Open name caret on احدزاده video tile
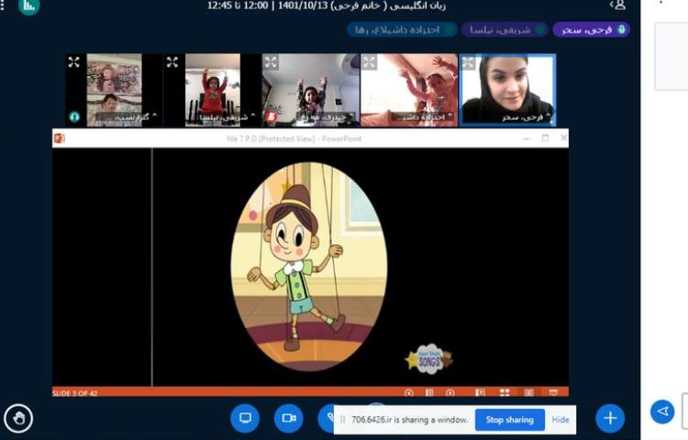Screen dimensions: 688x440 tap(449, 115)
